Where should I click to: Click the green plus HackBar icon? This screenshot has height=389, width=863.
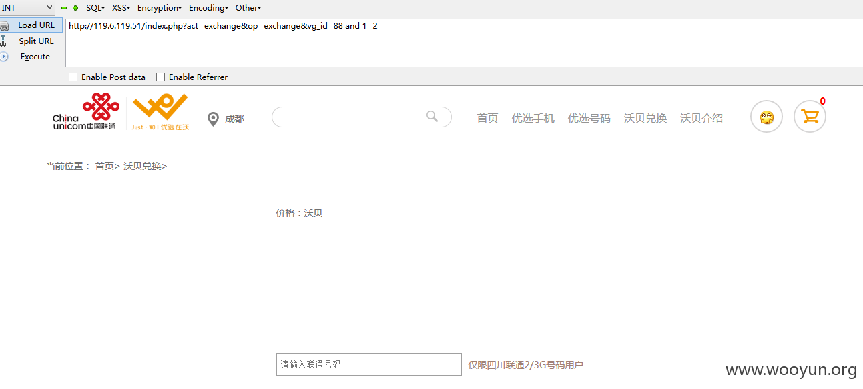coord(75,8)
